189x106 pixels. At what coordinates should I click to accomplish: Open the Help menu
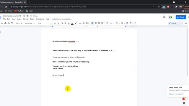click(47, 19)
